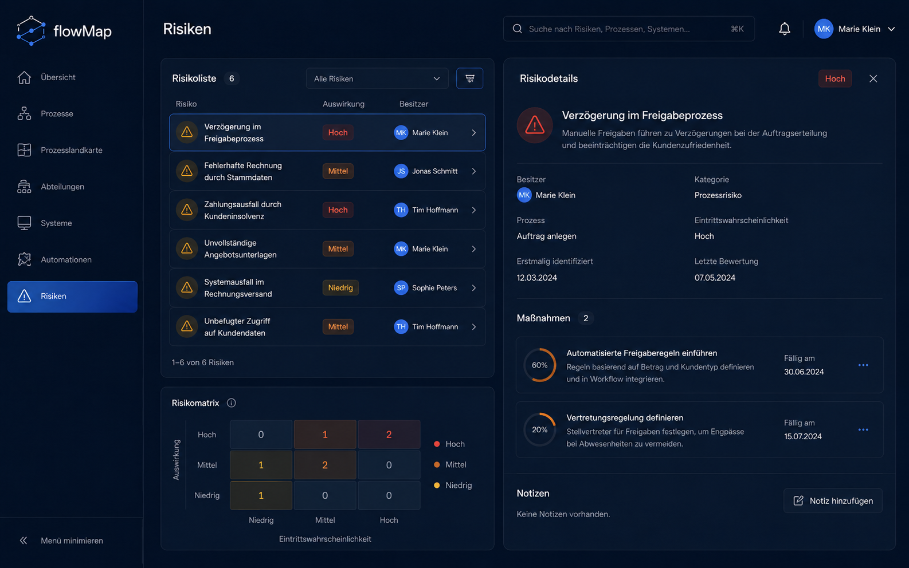Open options for Automatisierte Freigaberegeln einführen
This screenshot has width=909, height=568.
863,365
